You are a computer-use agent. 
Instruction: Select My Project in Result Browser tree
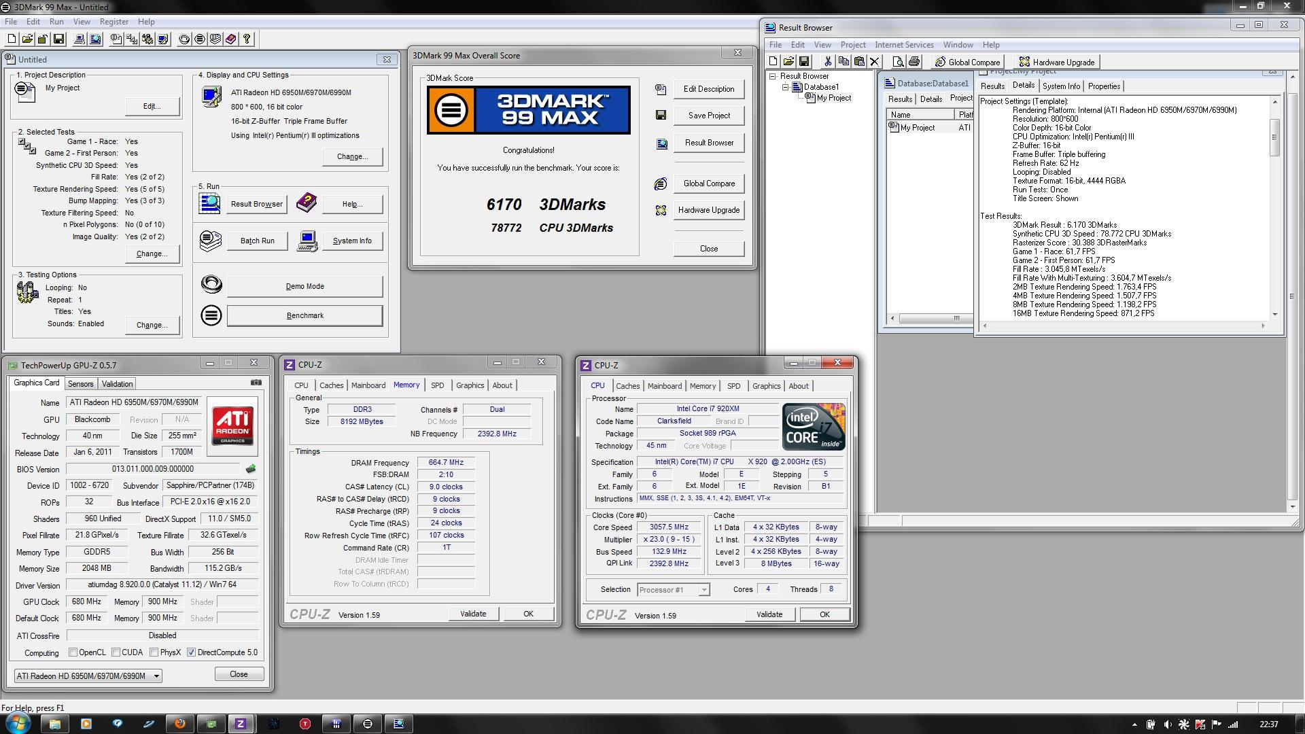pyautogui.click(x=833, y=98)
